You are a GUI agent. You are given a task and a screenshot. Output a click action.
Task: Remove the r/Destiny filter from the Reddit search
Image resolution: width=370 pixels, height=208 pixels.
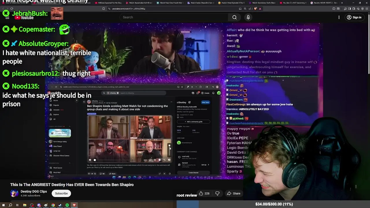pyautogui.click(x=118, y=93)
